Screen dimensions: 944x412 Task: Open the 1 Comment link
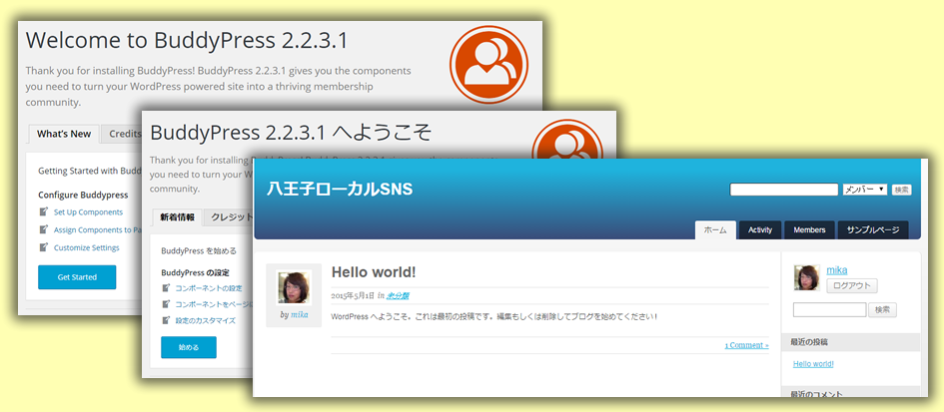[x=746, y=345]
